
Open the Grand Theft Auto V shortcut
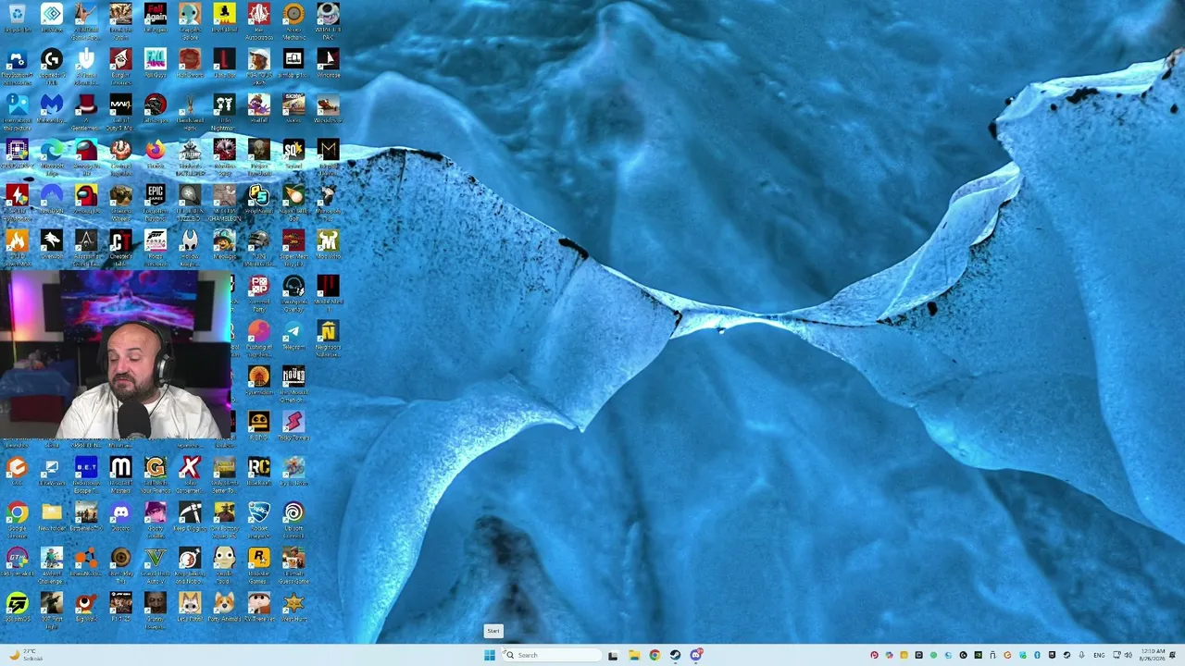[156, 564]
